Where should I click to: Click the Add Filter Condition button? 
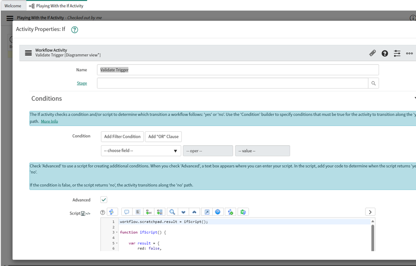(x=122, y=137)
